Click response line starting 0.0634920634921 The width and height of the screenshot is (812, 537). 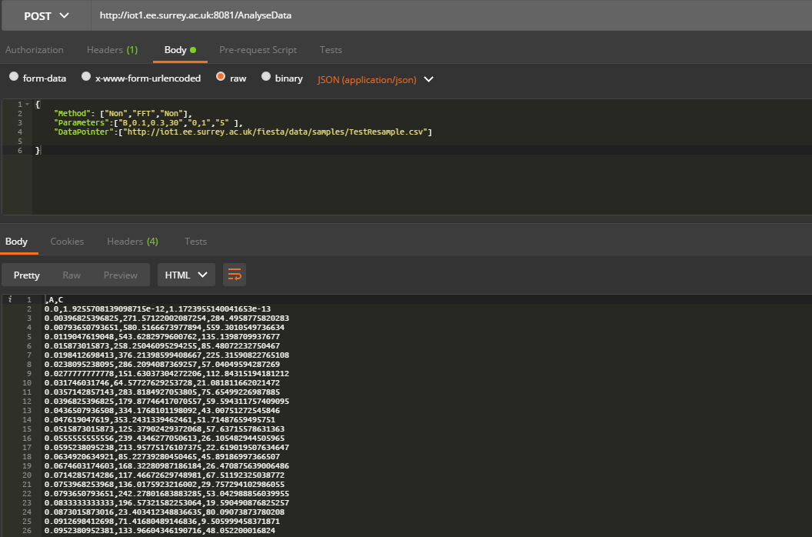point(162,457)
